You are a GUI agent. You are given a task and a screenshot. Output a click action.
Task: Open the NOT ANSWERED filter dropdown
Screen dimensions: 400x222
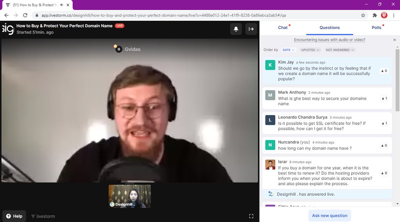pyautogui.click(x=339, y=50)
